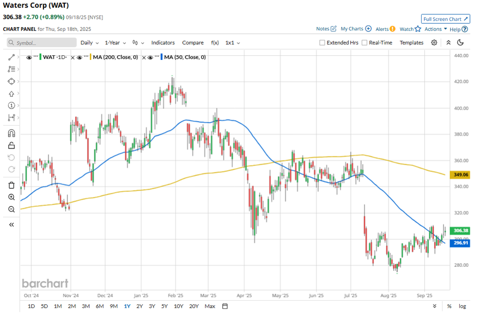The height and width of the screenshot is (313, 477).
Task: Expand lower panel double down chevron
Action: click(434, 306)
